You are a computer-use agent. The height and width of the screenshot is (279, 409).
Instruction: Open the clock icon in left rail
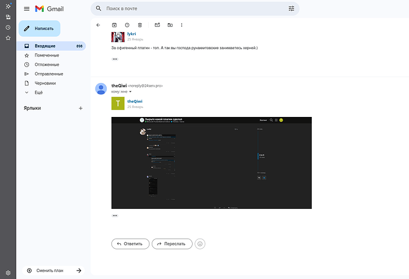click(x=8, y=27)
